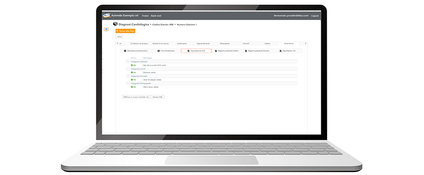
Task: Collapse the Categoria: Docenti group
Action: click(x=128, y=76)
